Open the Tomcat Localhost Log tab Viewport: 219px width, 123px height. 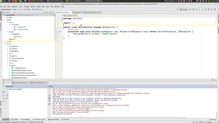(x=21, y=83)
